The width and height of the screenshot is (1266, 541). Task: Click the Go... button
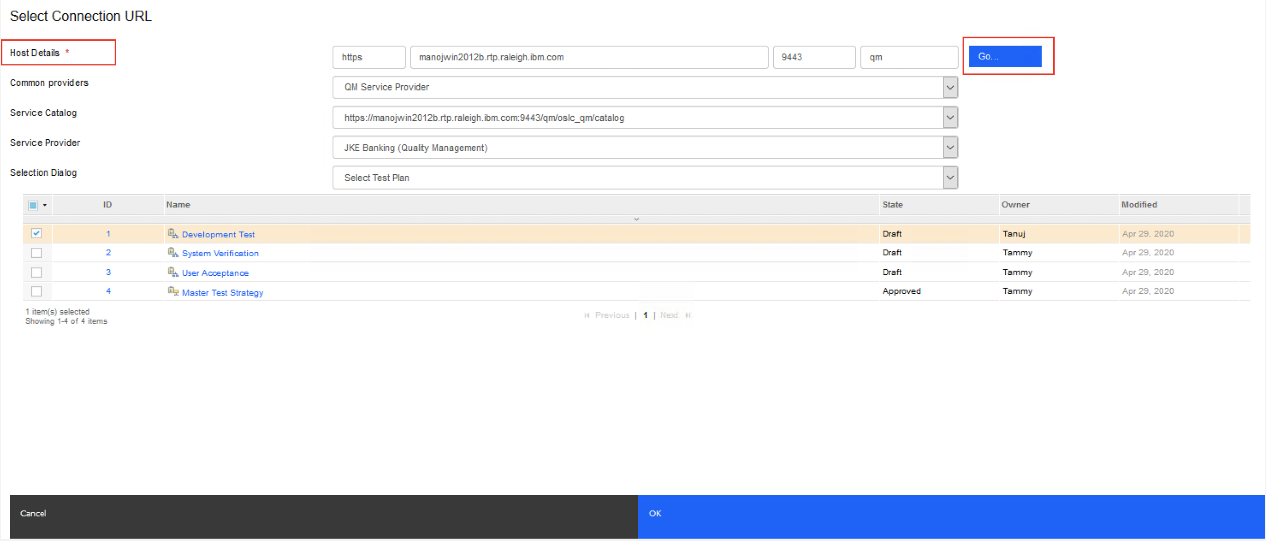pyautogui.click(x=1005, y=56)
